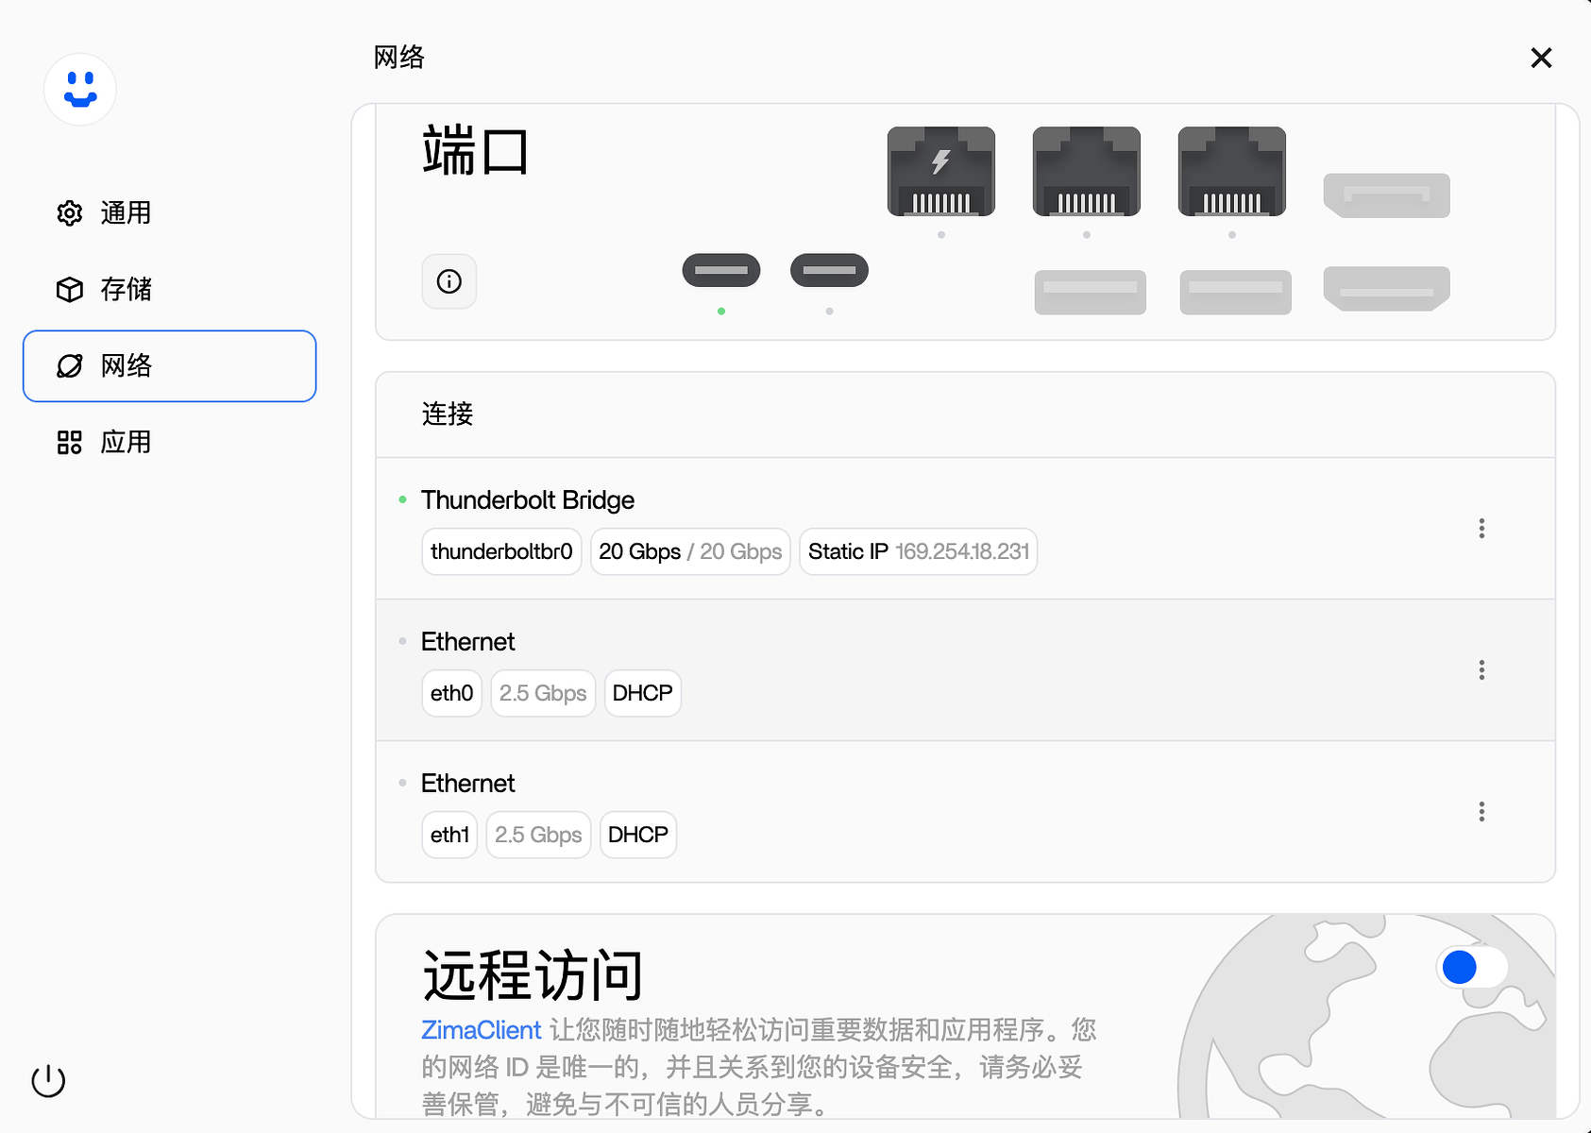
Task: Open eth0 Ethernet more options menu
Action: point(1481,670)
